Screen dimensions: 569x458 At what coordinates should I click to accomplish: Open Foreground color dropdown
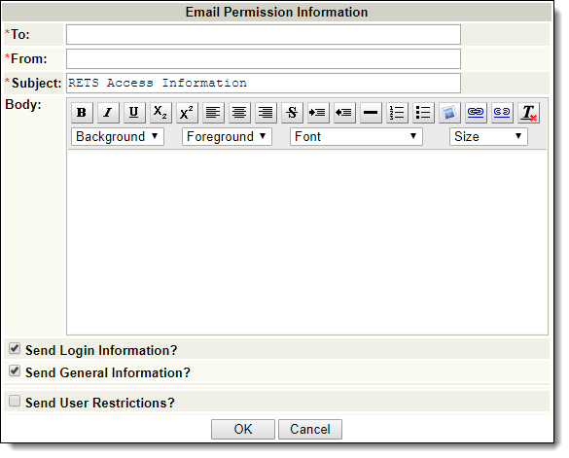point(227,137)
